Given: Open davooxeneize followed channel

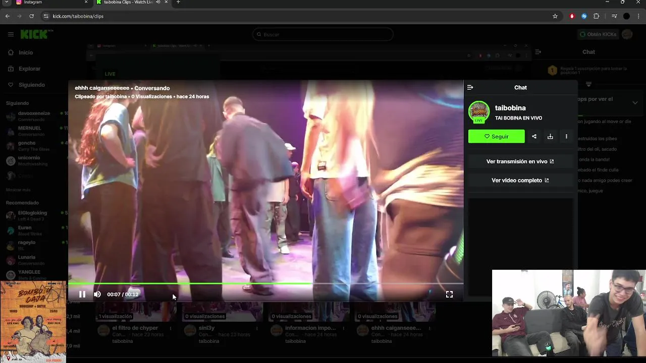Looking at the screenshot, I should (x=35, y=116).
